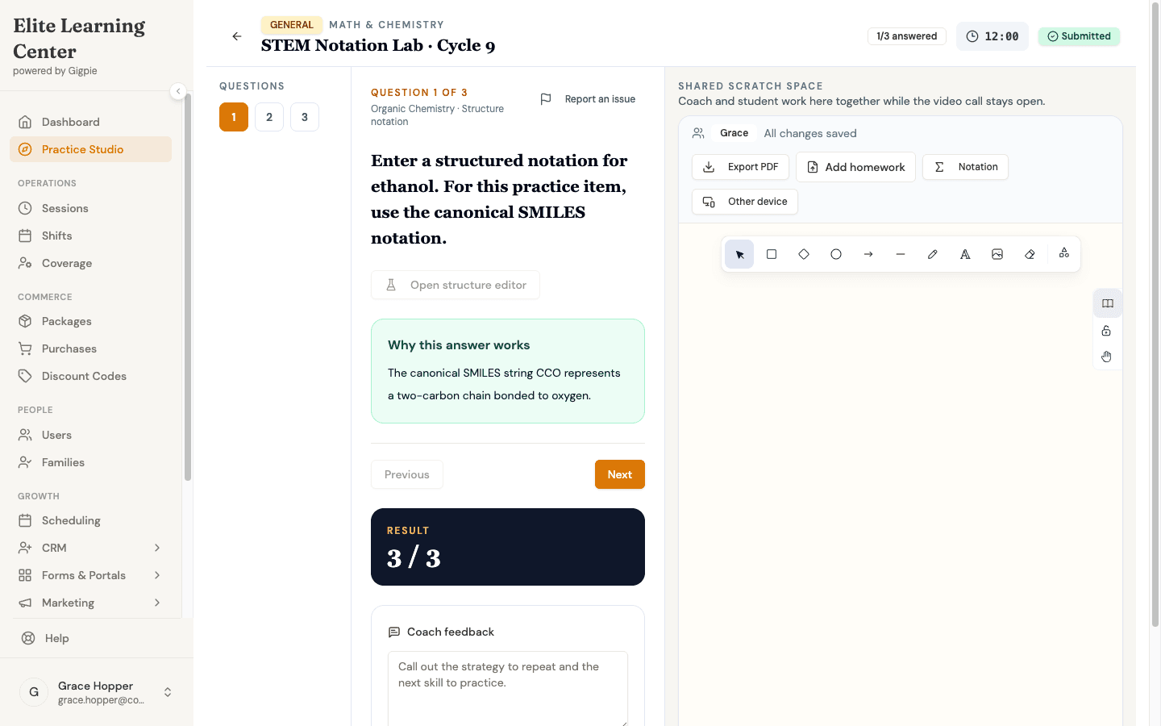The height and width of the screenshot is (726, 1161).
Task: Click the flag icon to report issue
Action: [x=546, y=99]
